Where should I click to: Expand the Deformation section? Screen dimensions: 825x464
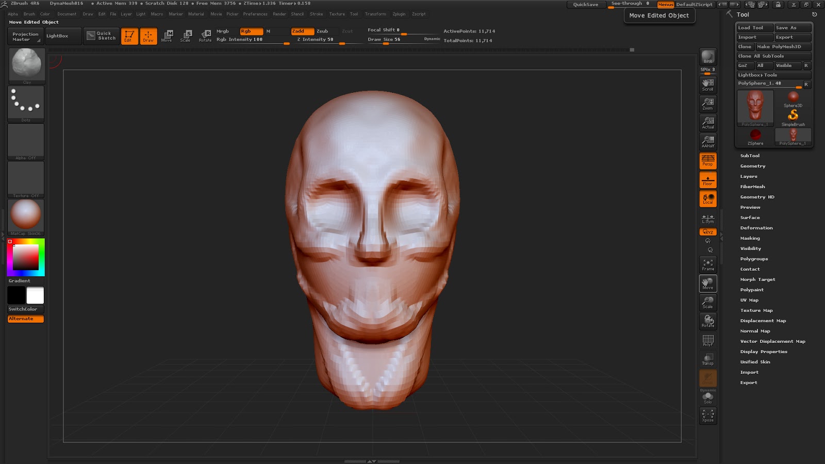tap(756, 228)
